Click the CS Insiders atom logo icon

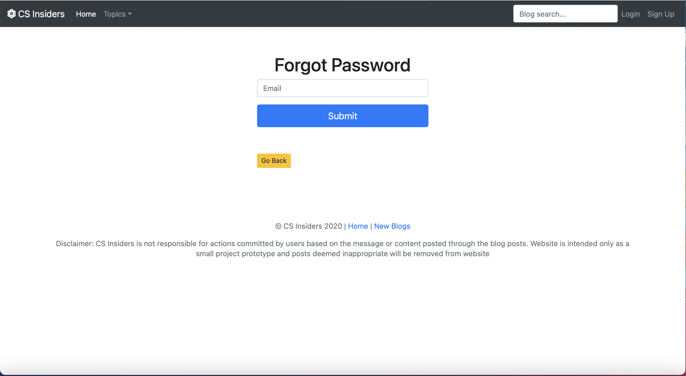tap(11, 13)
